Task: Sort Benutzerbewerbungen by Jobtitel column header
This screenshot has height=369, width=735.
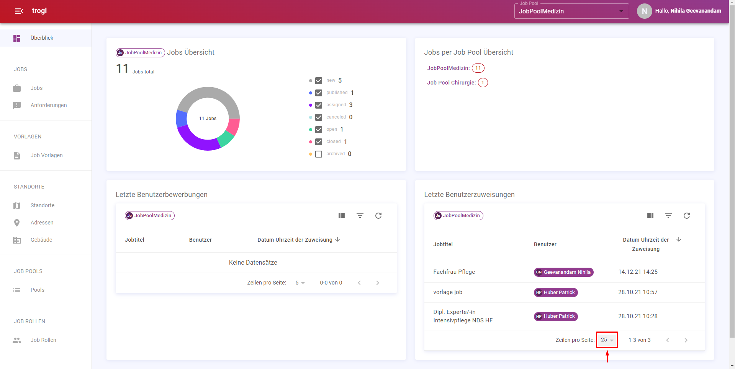Action: [134, 240]
